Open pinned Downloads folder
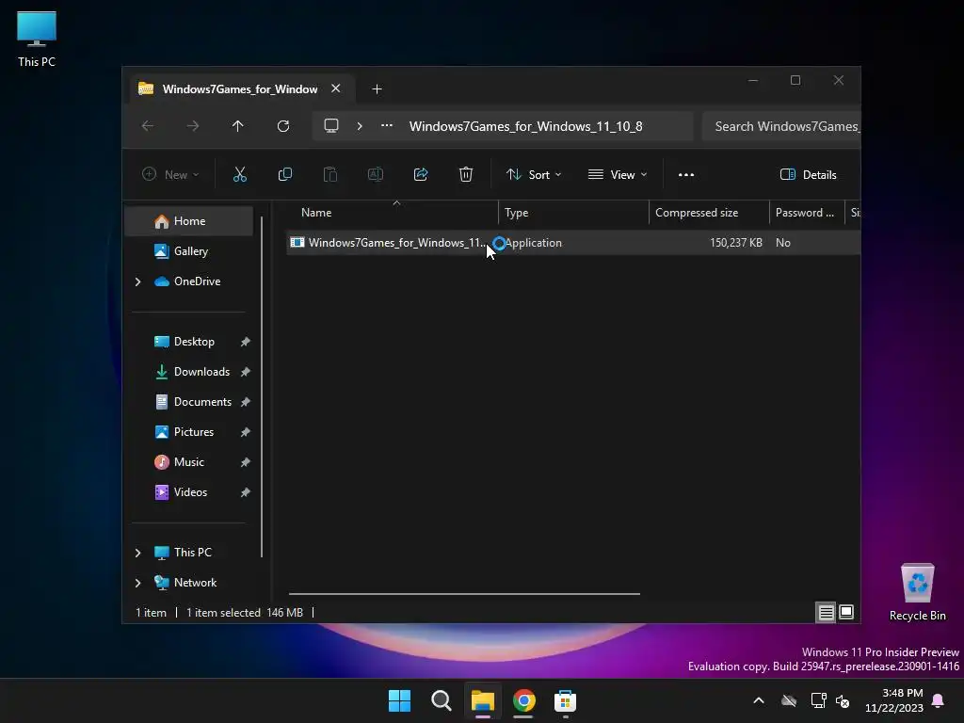The image size is (964, 723). pyautogui.click(x=201, y=371)
